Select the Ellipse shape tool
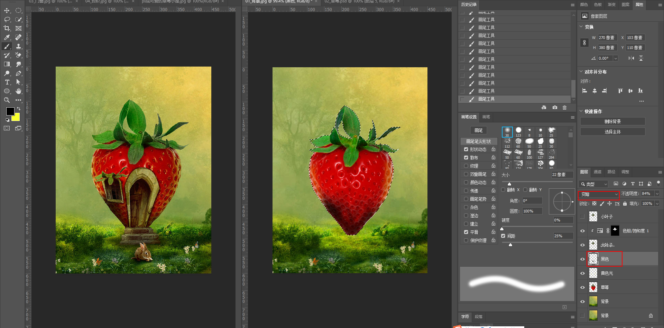This screenshot has height=328, width=664. tap(7, 91)
